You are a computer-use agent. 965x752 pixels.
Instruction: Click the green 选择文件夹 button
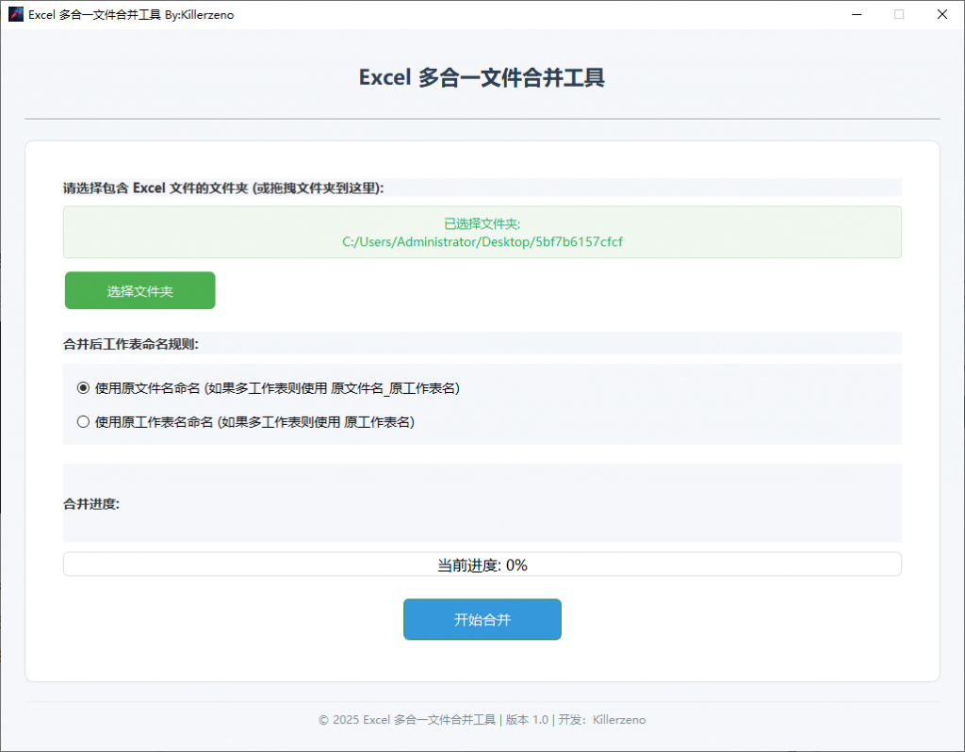pos(139,291)
